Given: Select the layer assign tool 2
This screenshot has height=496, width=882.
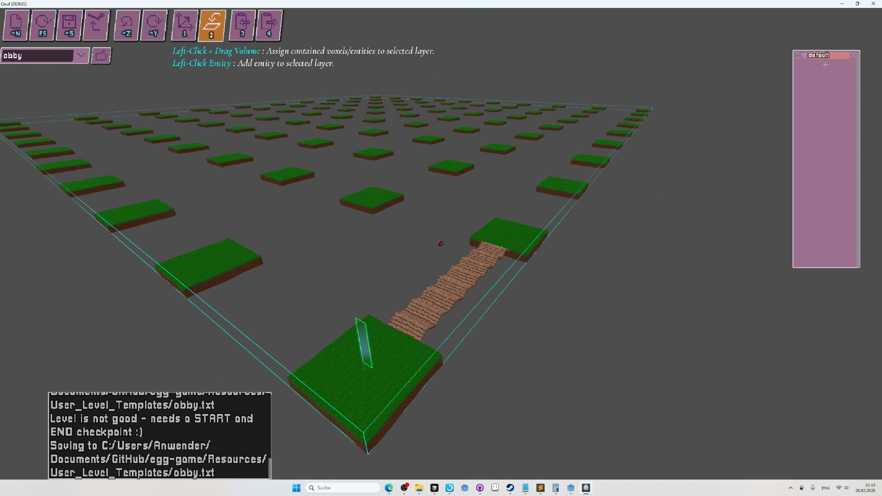Looking at the screenshot, I should (212, 25).
